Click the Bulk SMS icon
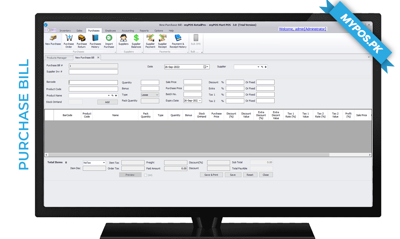The image size is (400, 239). click(196, 40)
